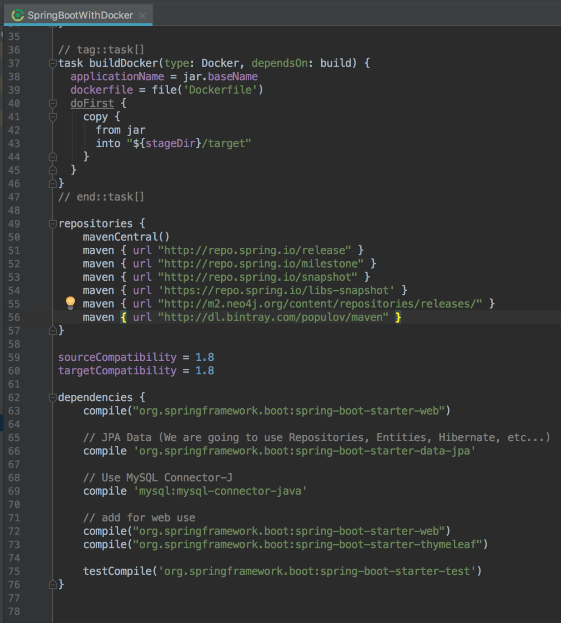Collapse the repositories block fold on line 49

pyautogui.click(x=52, y=224)
